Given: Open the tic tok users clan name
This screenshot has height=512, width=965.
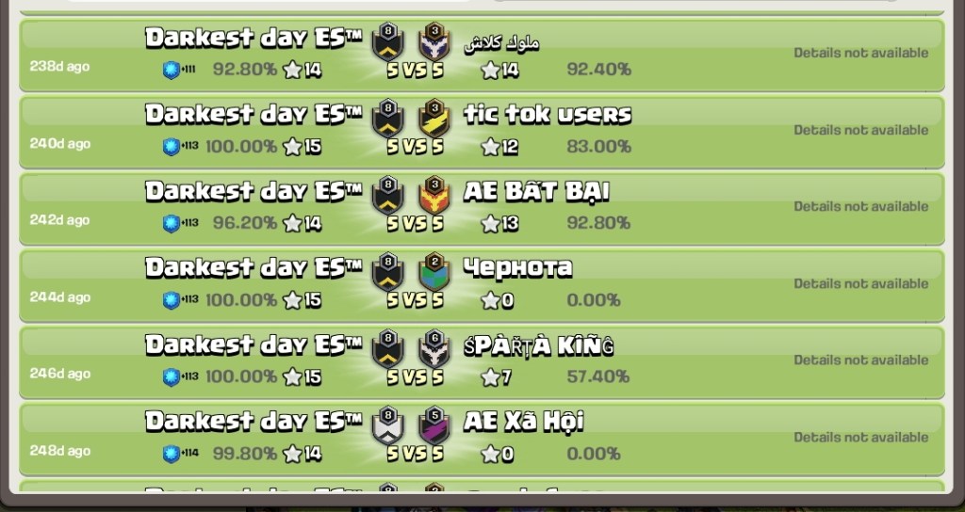Looking at the screenshot, I should (548, 115).
